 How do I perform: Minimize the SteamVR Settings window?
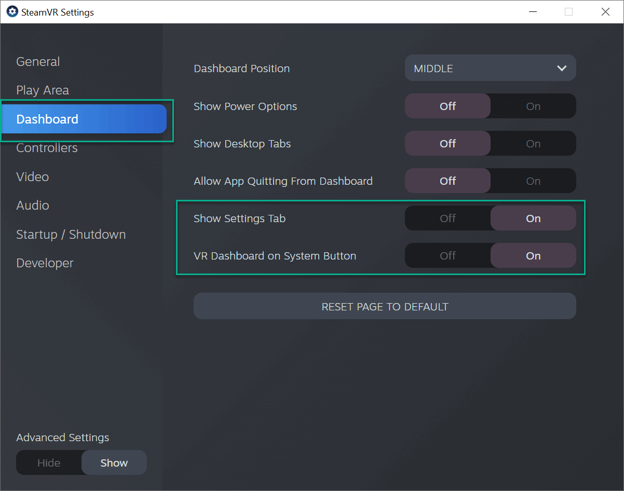(532, 12)
